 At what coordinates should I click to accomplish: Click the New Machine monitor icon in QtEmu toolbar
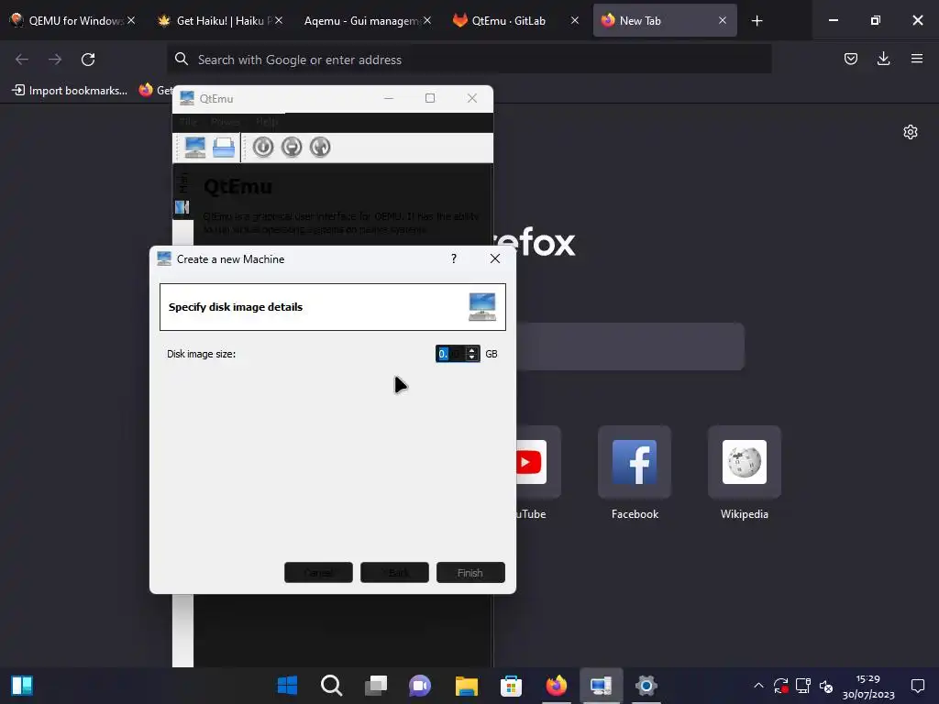pyautogui.click(x=195, y=147)
